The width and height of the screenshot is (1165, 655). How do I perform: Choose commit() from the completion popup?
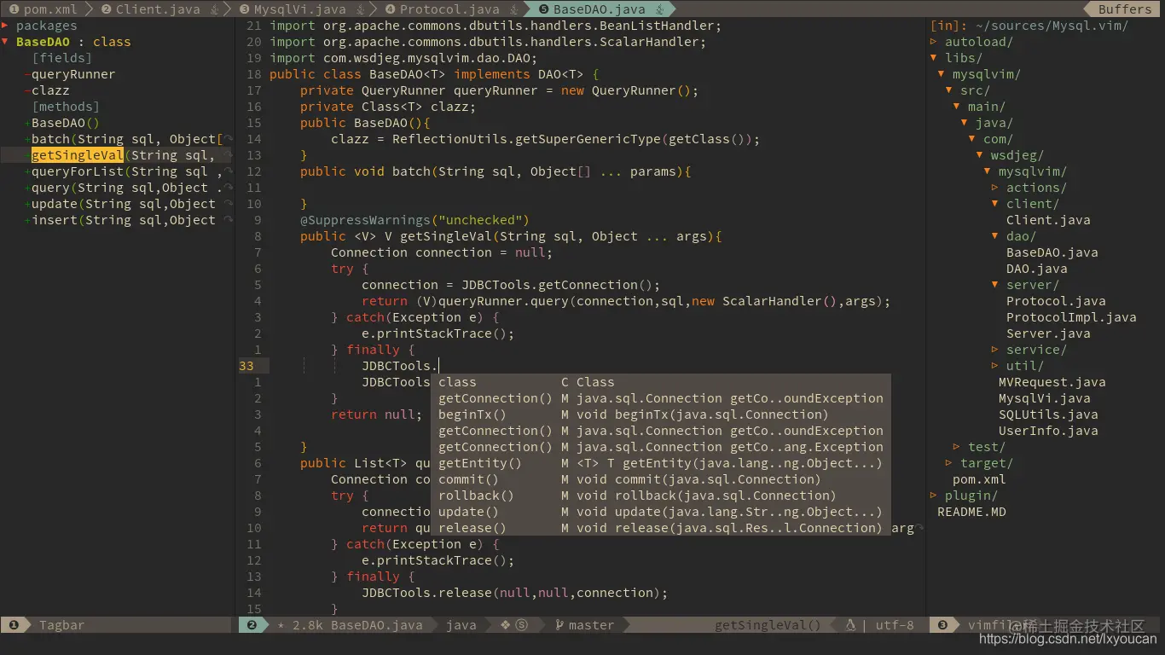point(661,479)
